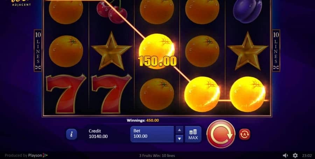Increase the bet with up arrow

pyautogui.click(x=180, y=130)
